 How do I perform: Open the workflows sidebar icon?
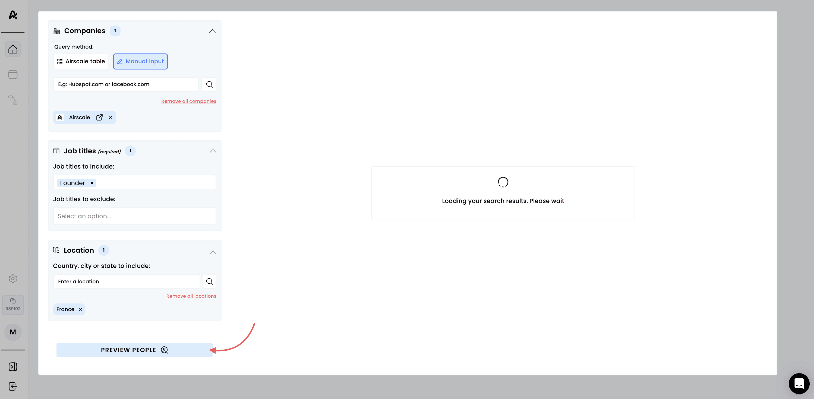coord(13,100)
